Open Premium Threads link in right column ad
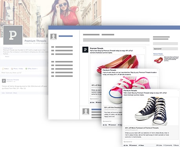The height and width of the screenshot is (147, 180). (158, 54)
